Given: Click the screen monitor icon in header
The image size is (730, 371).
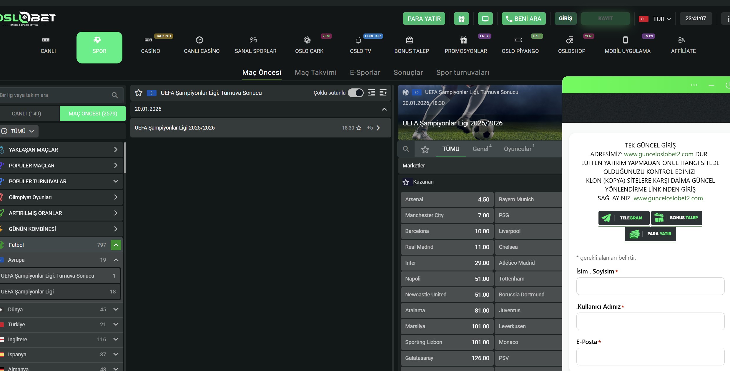Looking at the screenshot, I should pyautogui.click(x=485, y=19).
